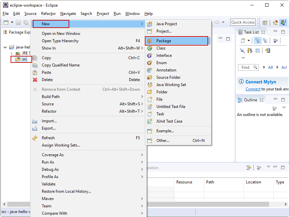Click the Copy icon in context menu
290x217 pixels.
tap(35, 58)
